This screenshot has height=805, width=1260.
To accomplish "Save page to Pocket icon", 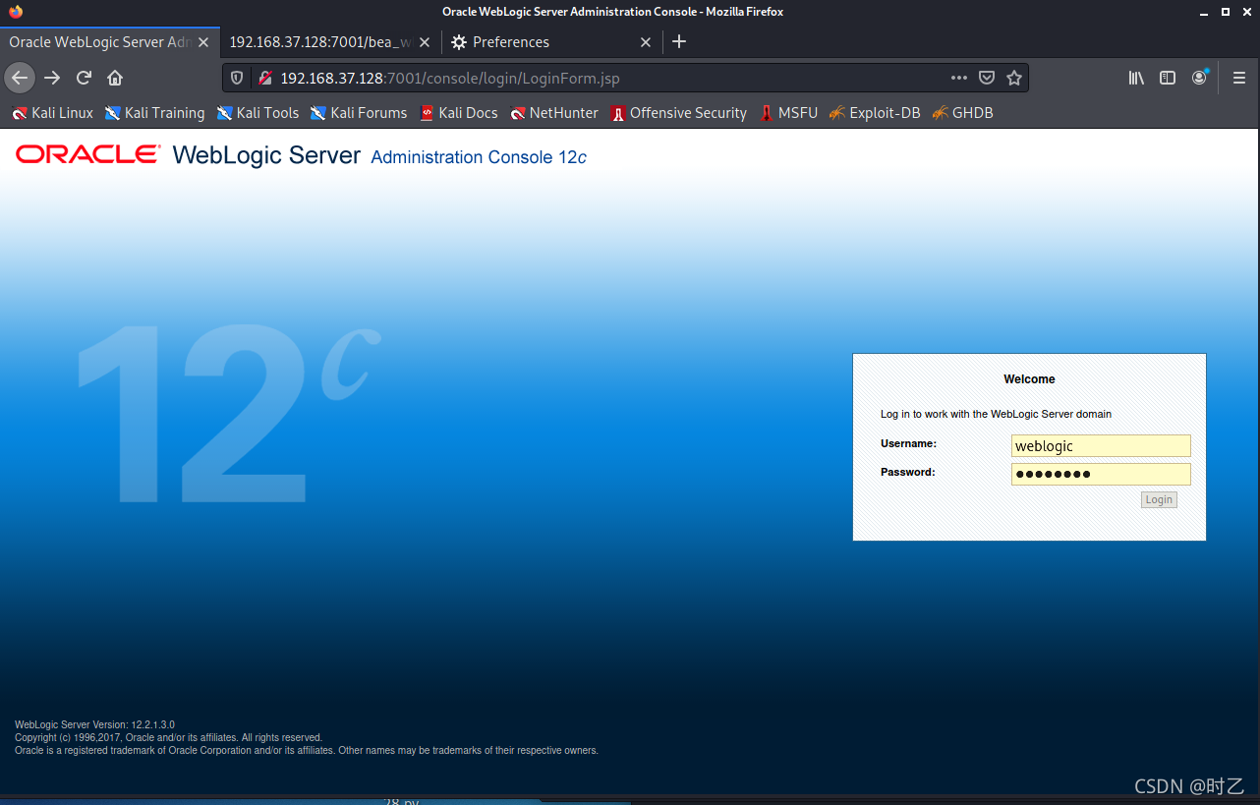I will pyautogui.click(x=987, y=78).
